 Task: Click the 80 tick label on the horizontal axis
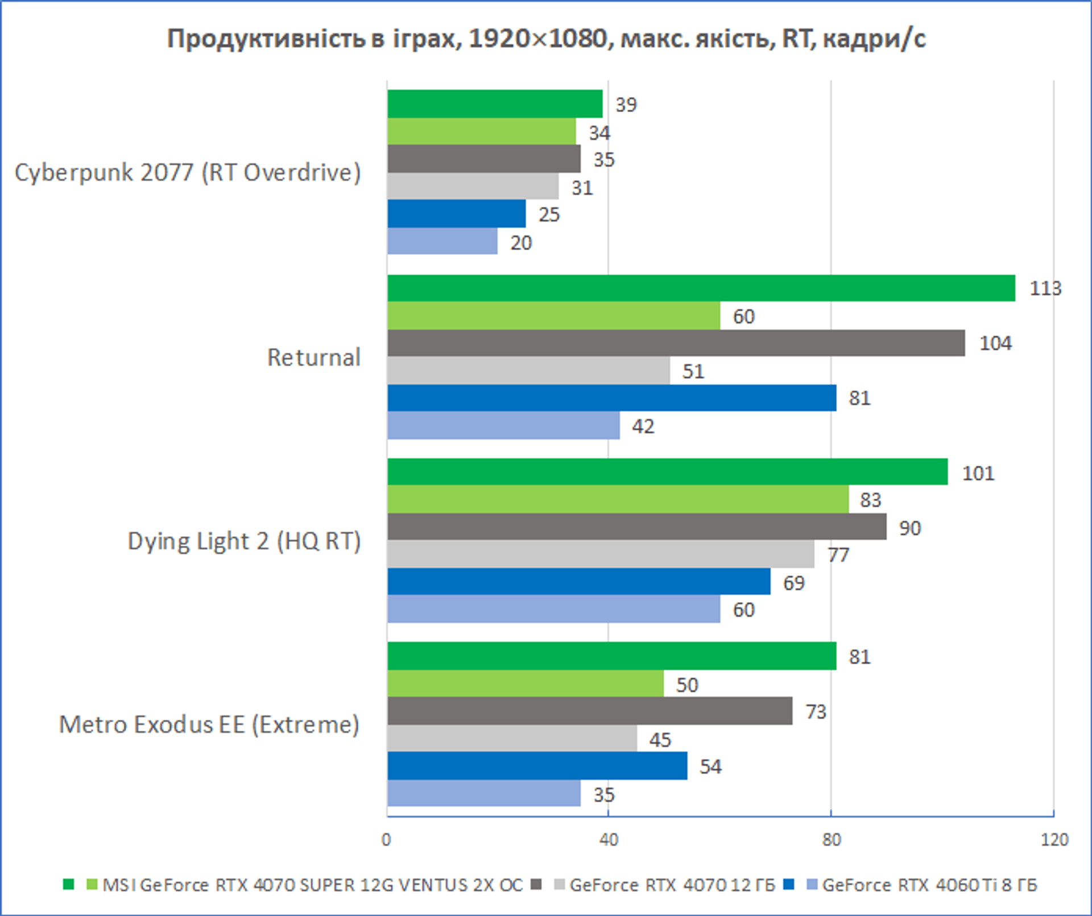[x=831, y=840]
